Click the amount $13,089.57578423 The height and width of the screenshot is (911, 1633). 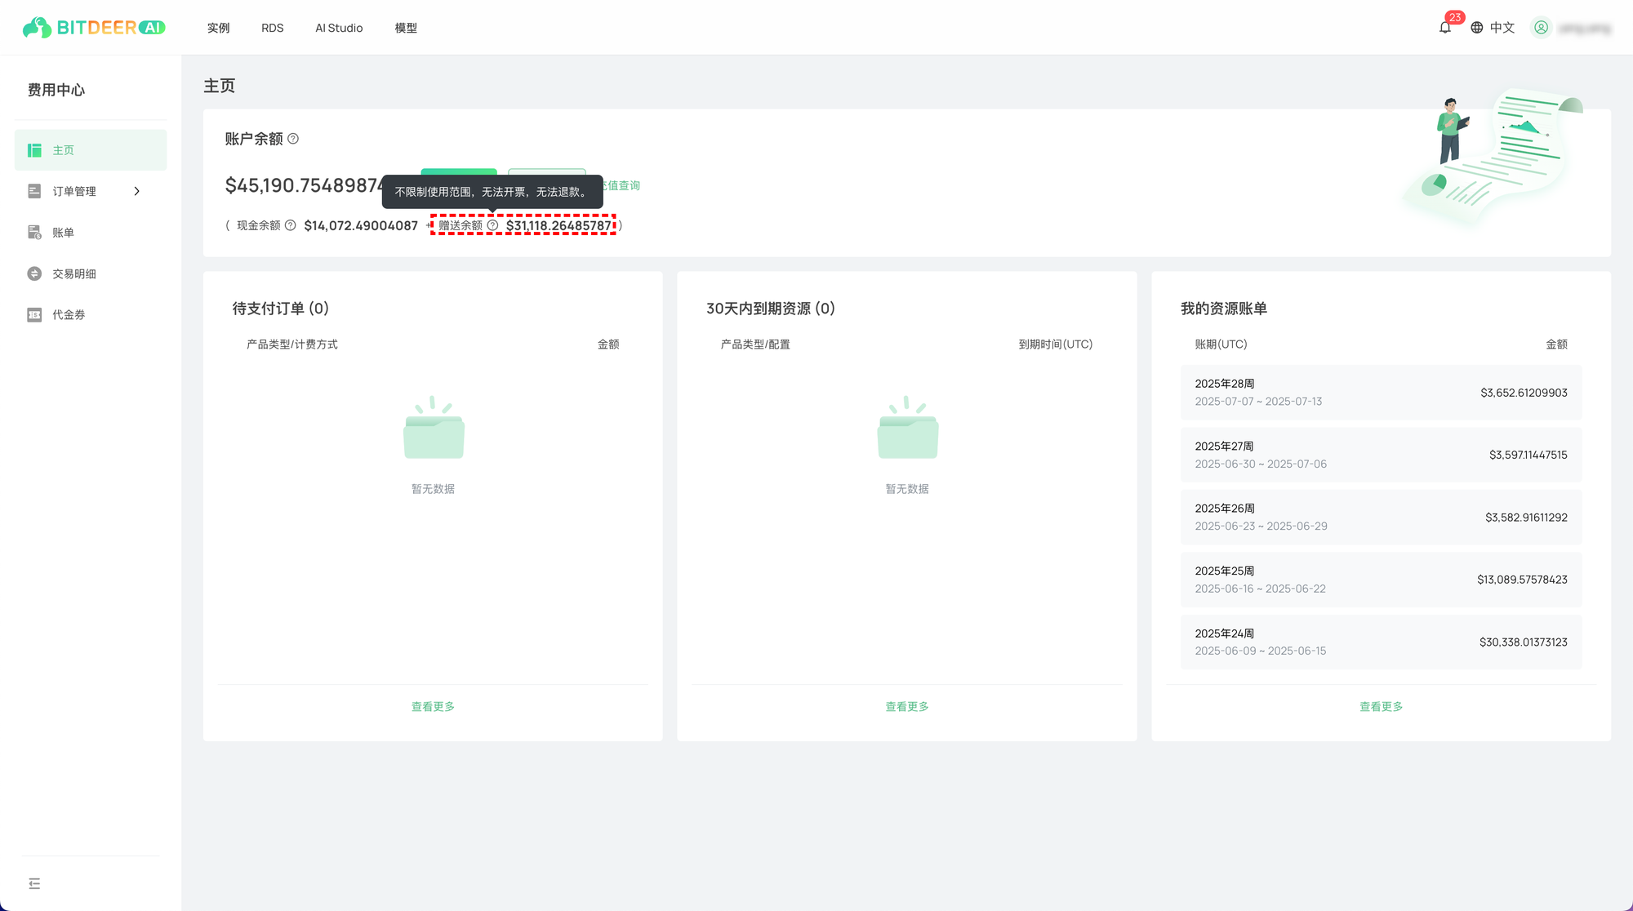click(x=1522, y=580)
